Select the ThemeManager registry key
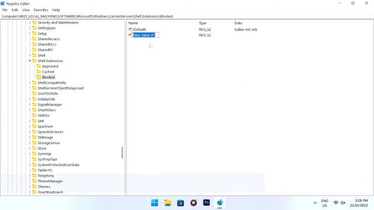 [x=50, y=181]
